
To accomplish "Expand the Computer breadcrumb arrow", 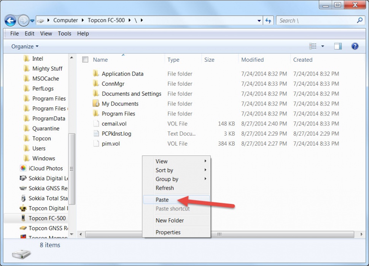I will [x=83, y=20].
